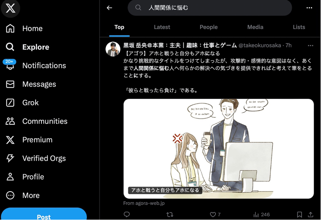Open the Messages label link
Screen dimensions: 321x220
(39, 84)
